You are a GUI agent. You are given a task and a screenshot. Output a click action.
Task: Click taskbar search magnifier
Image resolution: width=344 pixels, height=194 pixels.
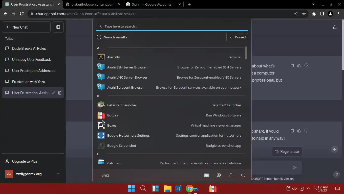point(143,188)
